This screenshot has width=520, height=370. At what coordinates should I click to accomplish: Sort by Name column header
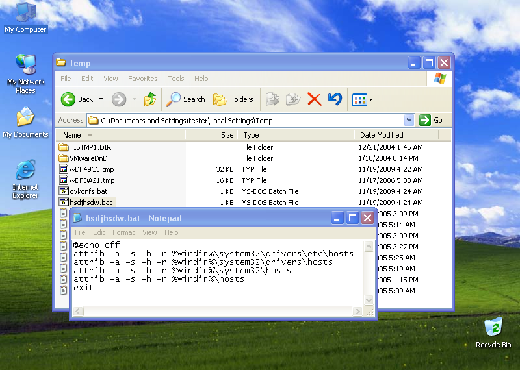[x=120, y=135]
